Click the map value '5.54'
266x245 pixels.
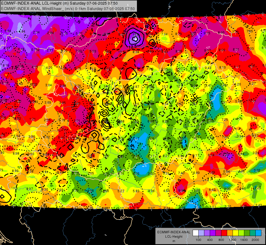227,172
